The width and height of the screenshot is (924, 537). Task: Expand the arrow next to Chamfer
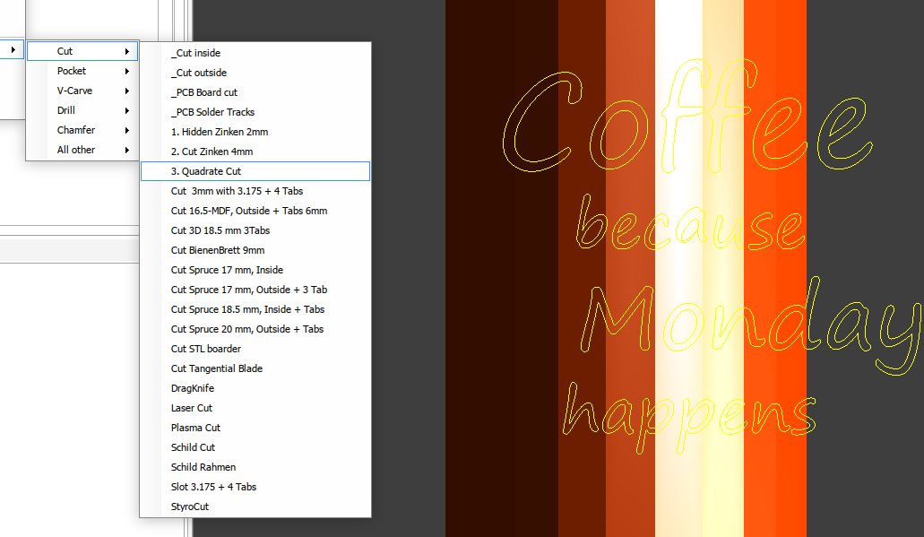[126, 130]
